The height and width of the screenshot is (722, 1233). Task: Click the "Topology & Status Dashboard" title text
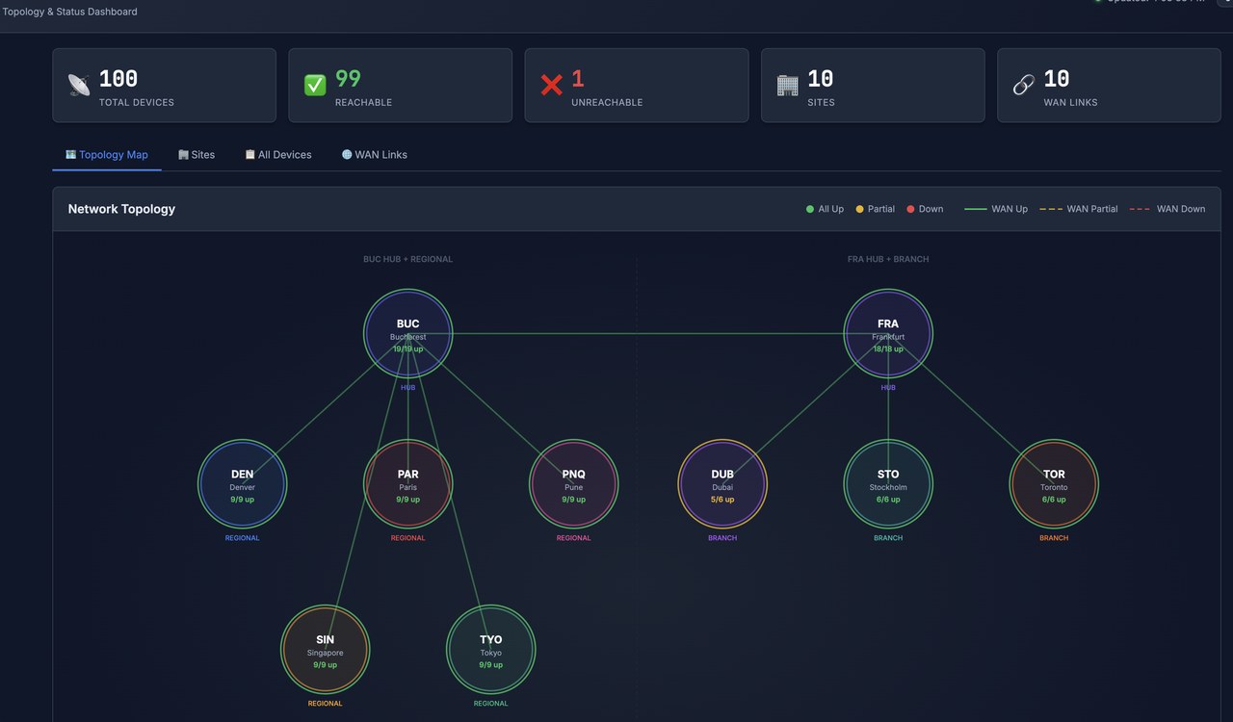point(69,12)
